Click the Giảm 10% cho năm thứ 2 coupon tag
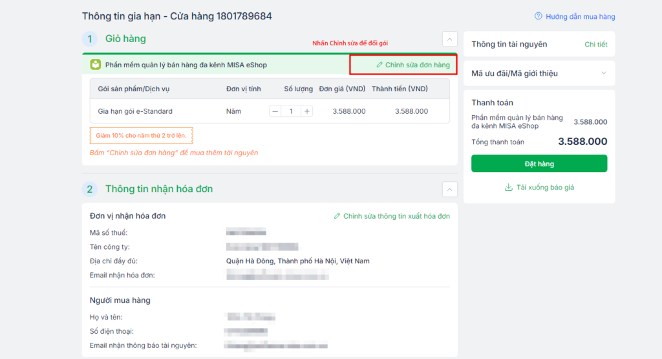662x359 pixels. [x=141, y=136]
